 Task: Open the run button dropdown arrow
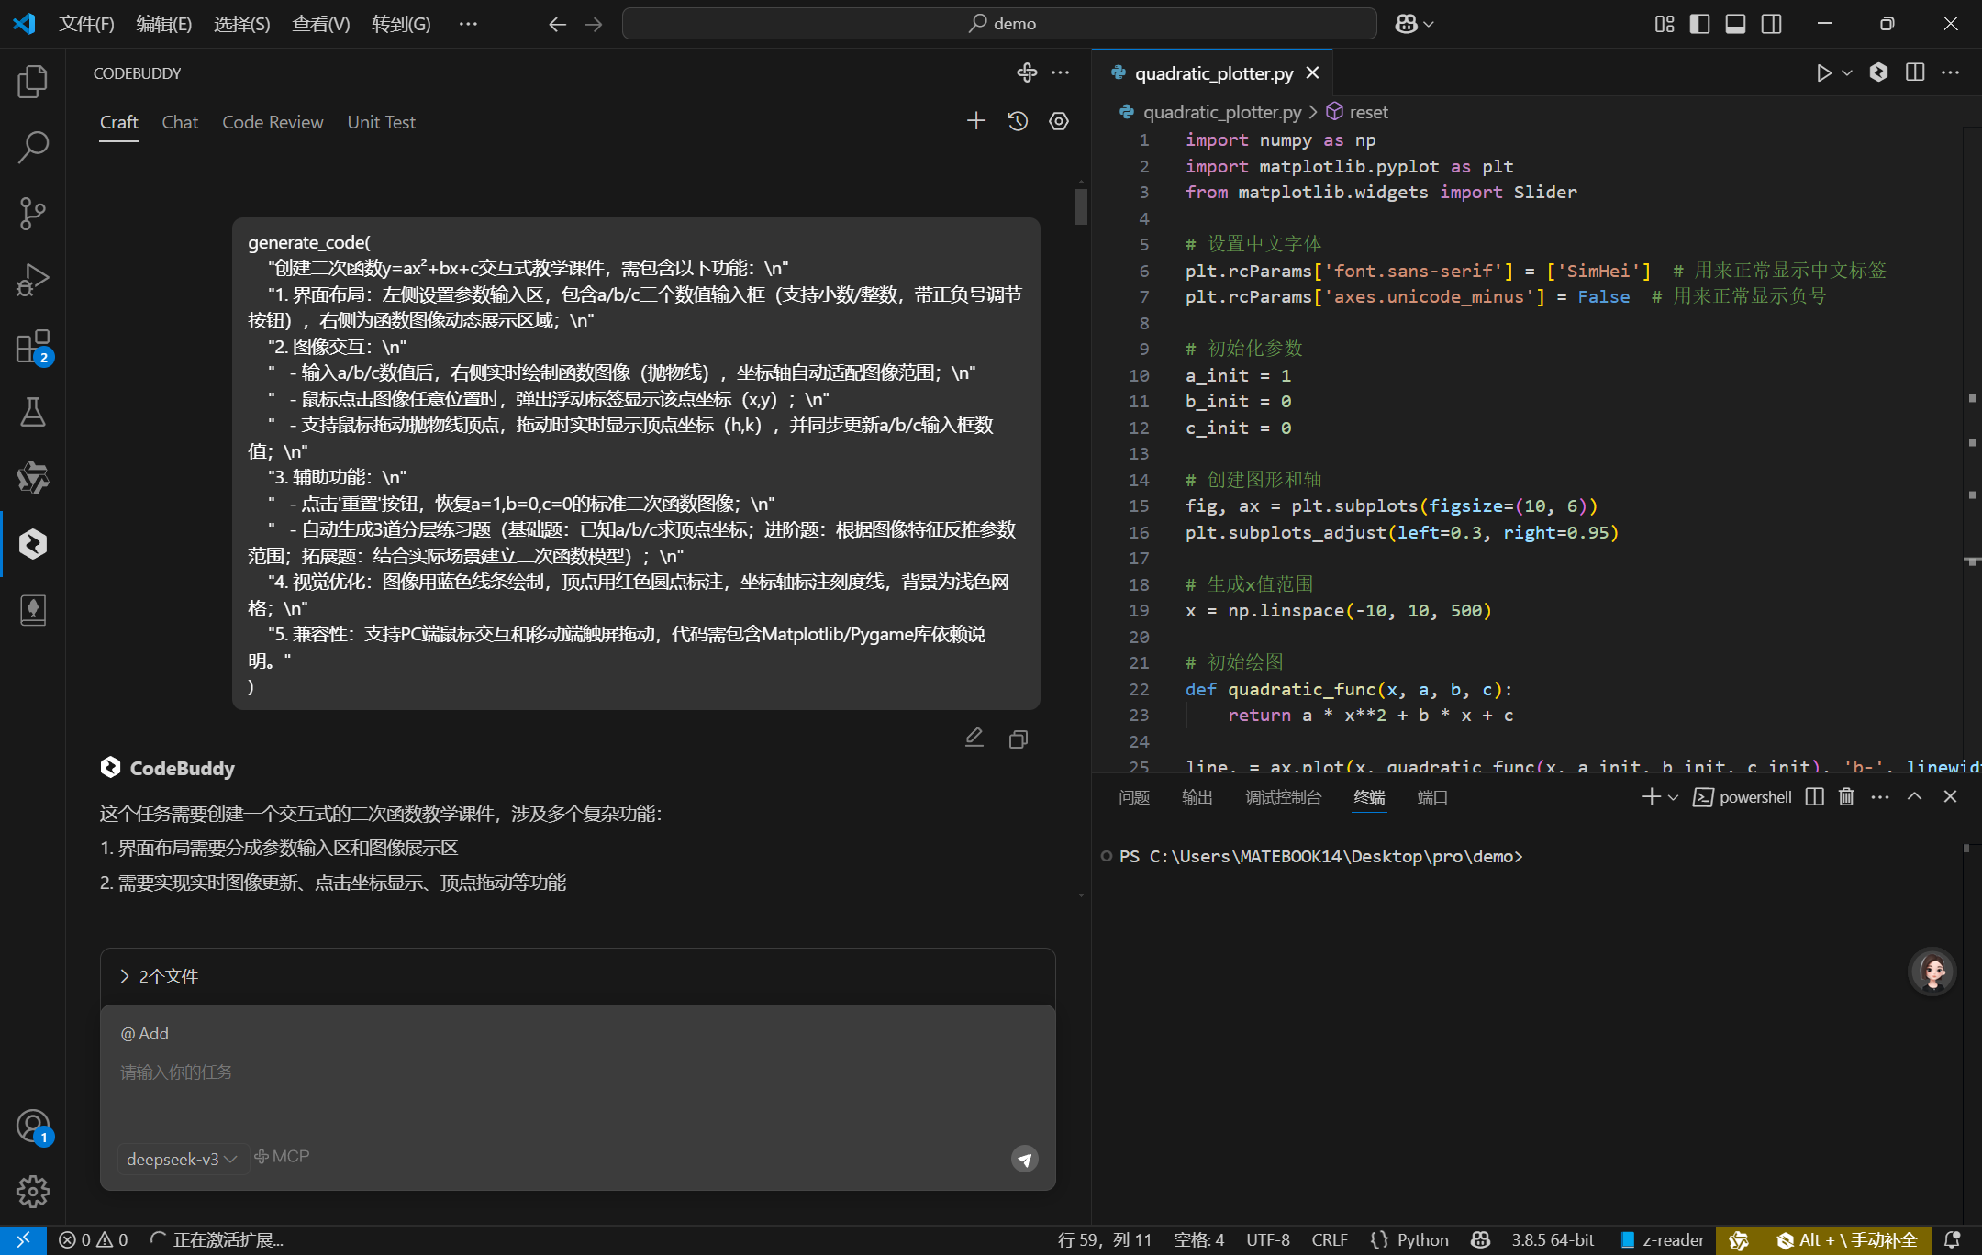coord(1847,72)
